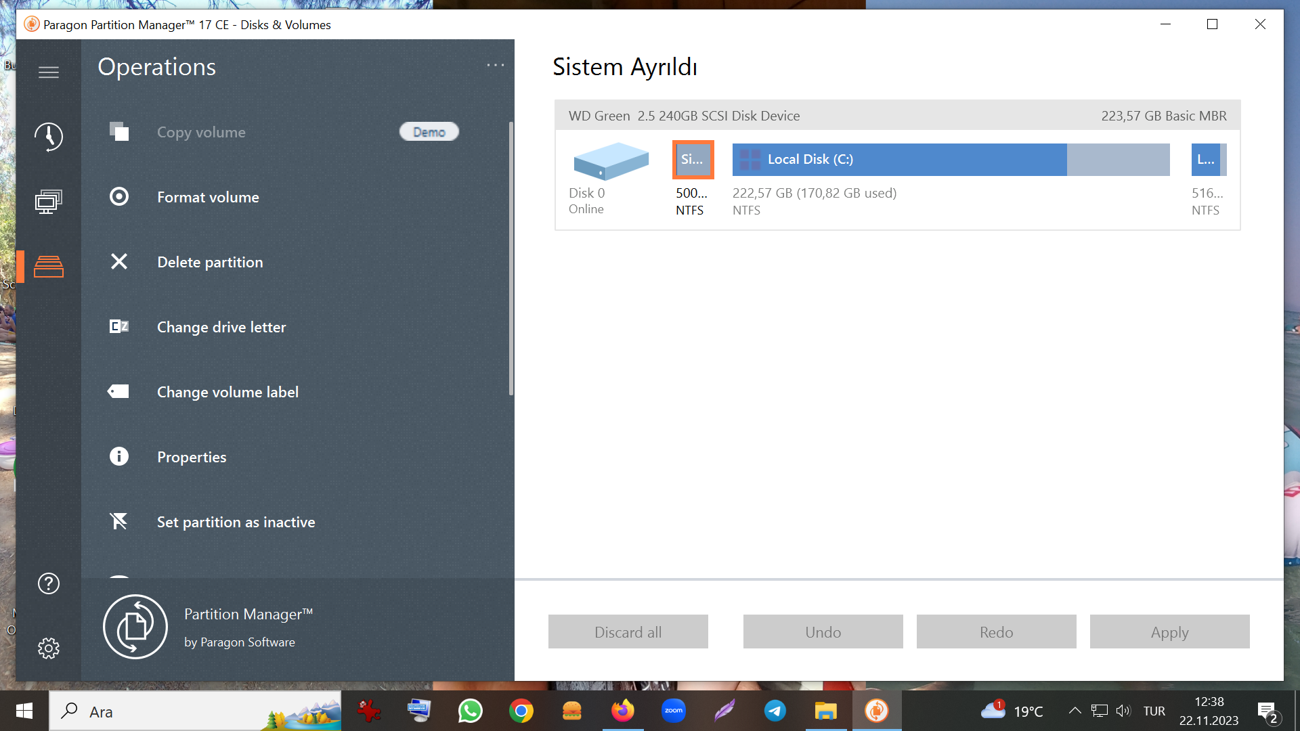Click the Copy volume icon
The image size is (1300, 731).
tap(119, 131)
